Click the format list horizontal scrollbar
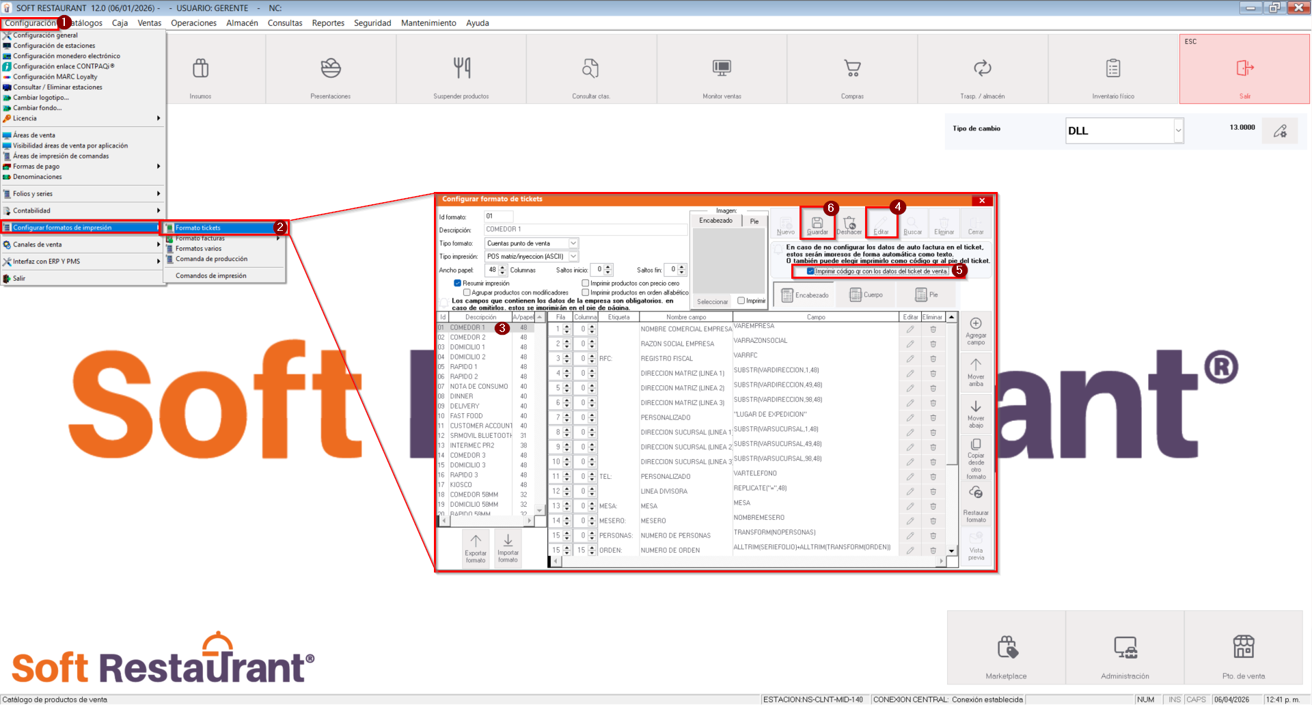Viewport: 1312px width, 705px height. [486, 521]
